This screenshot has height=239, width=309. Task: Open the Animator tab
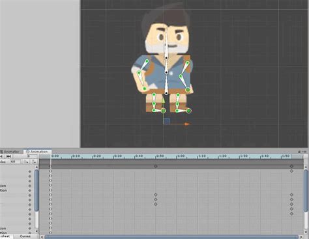11,152
